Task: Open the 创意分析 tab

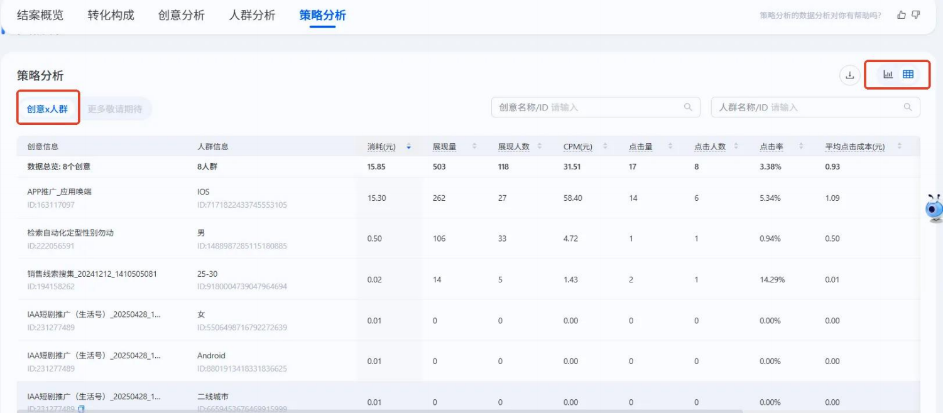Action: 182,15
